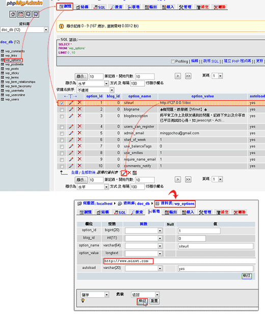This screenshot has height=314, width=265.
Task: Open the 水平 display mode dropdown above table
Action: pos(93,84)
